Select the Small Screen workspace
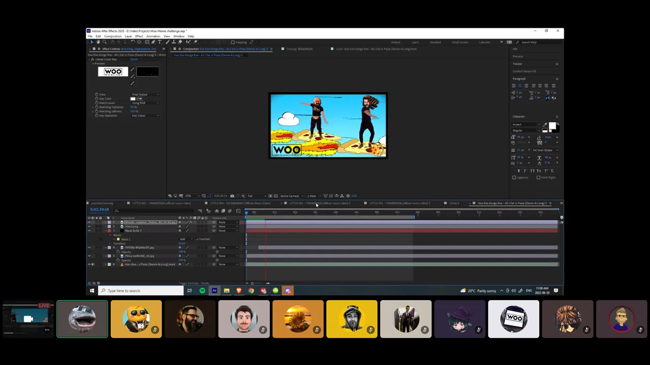 click(x=460, y=42)
